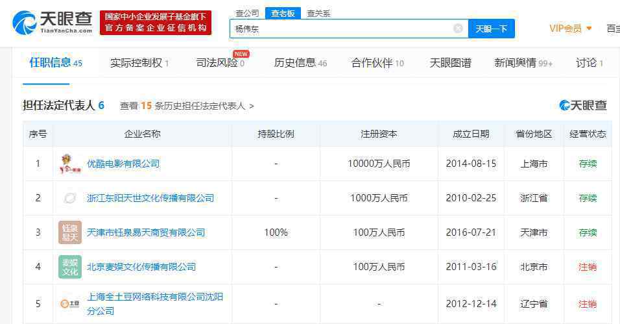Open the 实际控制权 tab
This screenshot has height=324, width=620.
[139, 63]
